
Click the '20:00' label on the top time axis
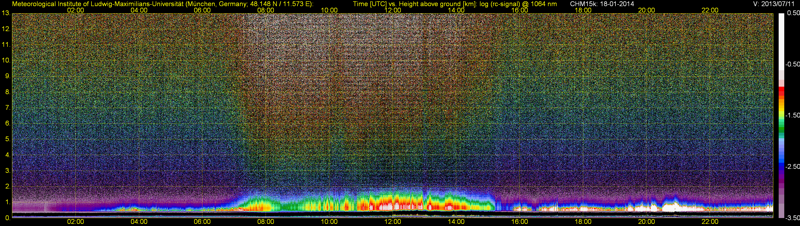pyautogui.click(x=647, y=10)
